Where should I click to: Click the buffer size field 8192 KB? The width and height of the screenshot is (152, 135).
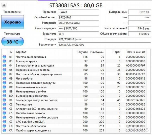(139, 12)
